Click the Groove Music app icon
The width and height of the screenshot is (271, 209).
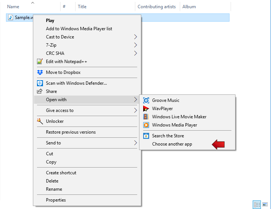[146, 100]
